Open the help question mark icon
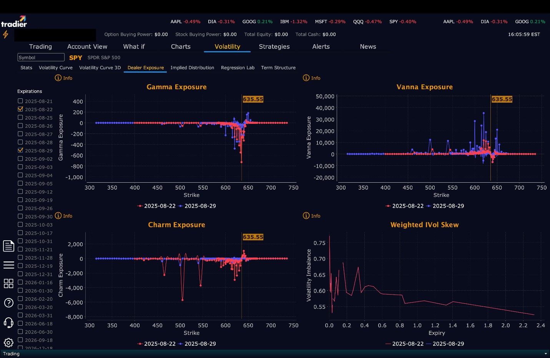Screen dimensions: 550x358 (x=8, y=303)
